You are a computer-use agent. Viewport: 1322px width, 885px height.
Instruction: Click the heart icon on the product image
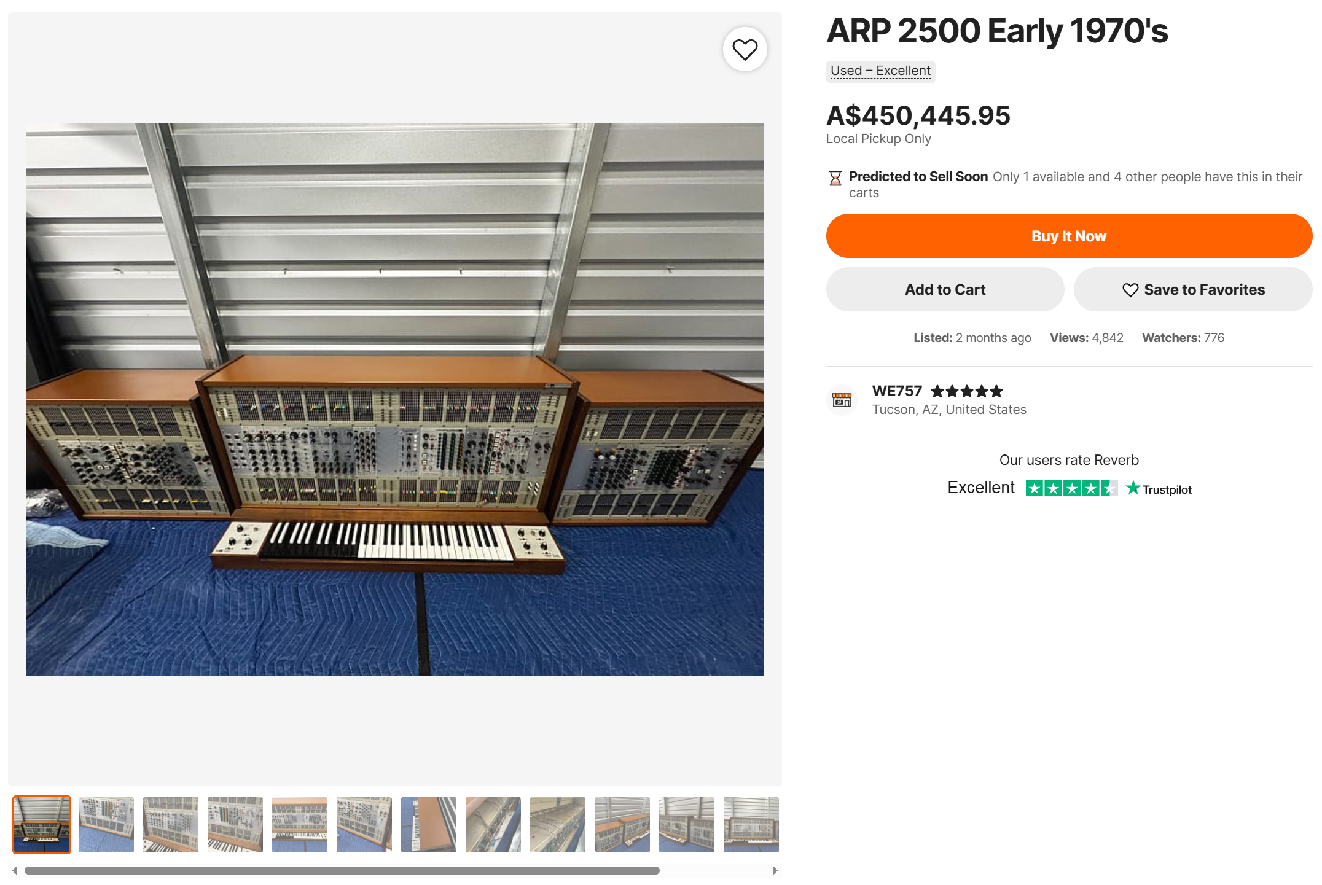point(745,50)
